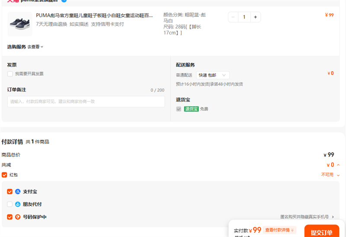
Task: Toggle the 号码保护中 checkbox
Action: [x=10, y=217]
